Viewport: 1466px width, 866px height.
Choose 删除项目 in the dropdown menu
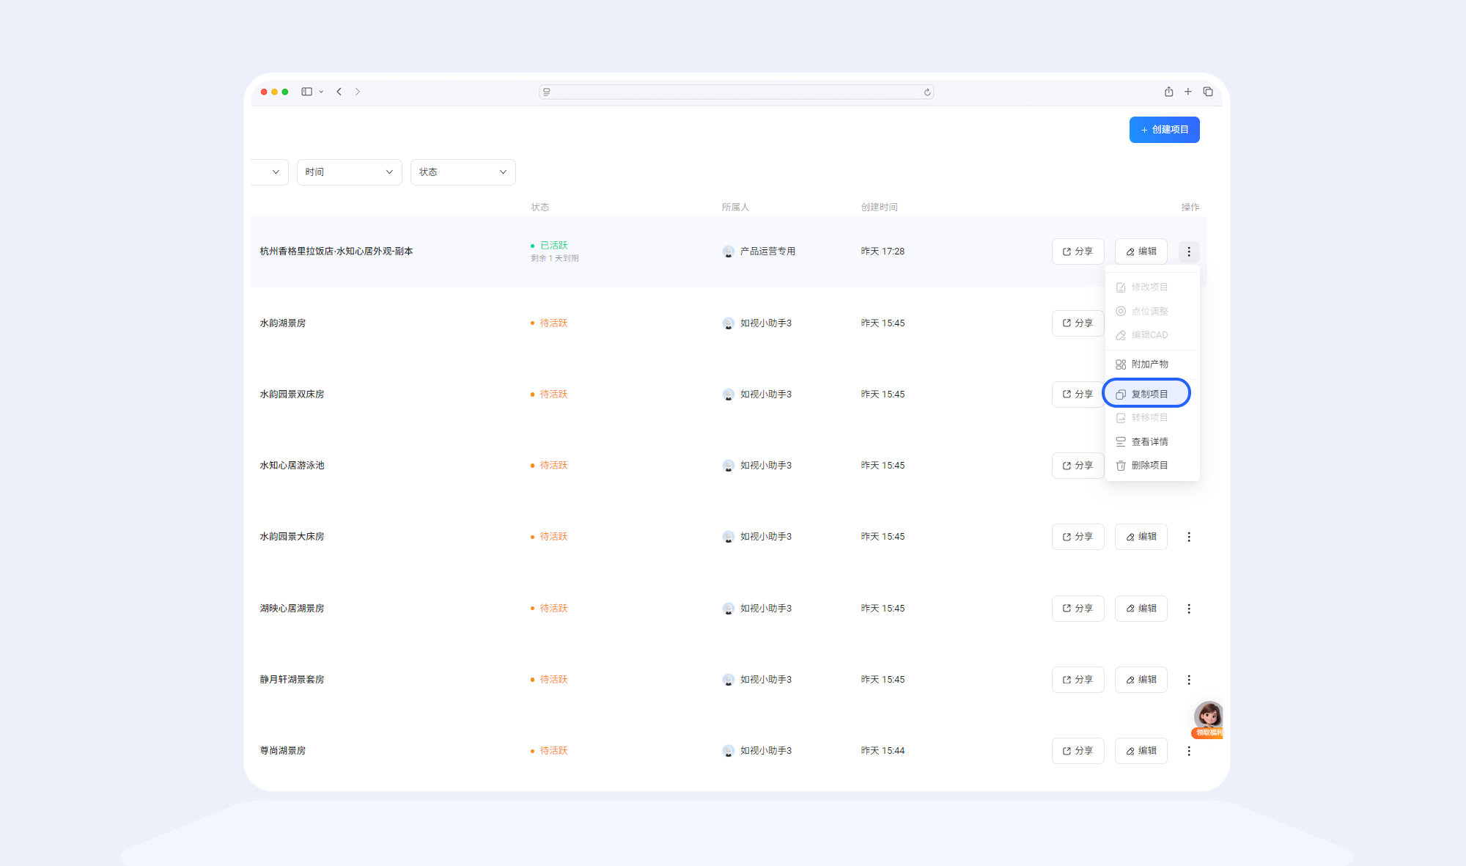pos(1149,466)
